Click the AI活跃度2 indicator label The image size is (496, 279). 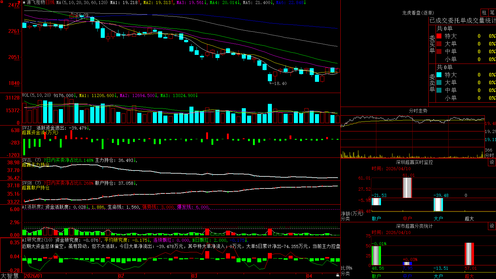[x=33, y=207]
